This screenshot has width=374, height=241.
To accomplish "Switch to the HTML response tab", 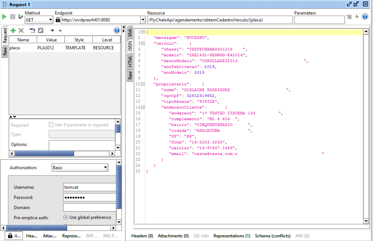I will 130,61.
